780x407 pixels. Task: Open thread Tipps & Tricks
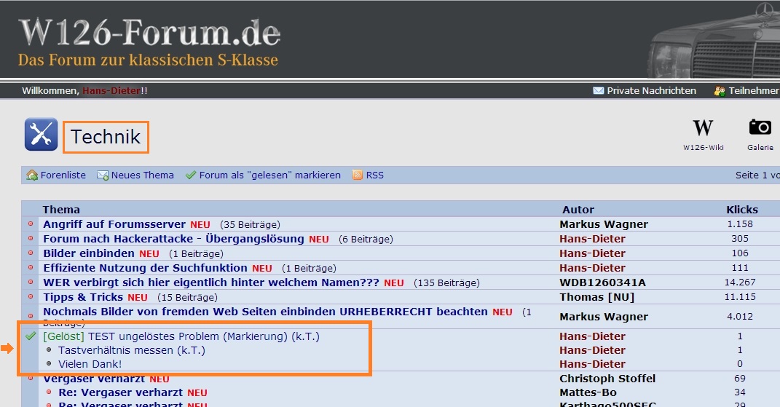click(82, 297)
